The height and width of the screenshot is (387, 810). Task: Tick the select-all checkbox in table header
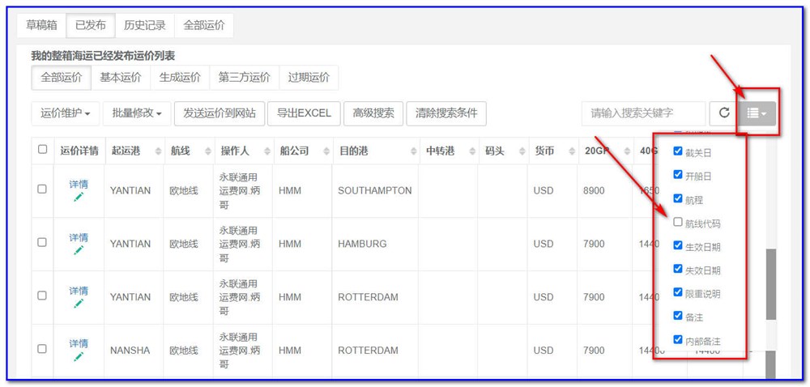click(42, 149)
